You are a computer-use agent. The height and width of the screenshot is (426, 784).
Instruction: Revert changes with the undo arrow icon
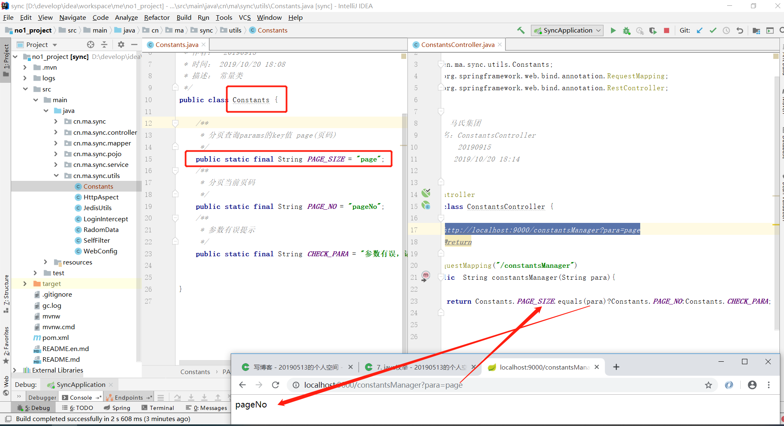(740, 30)
